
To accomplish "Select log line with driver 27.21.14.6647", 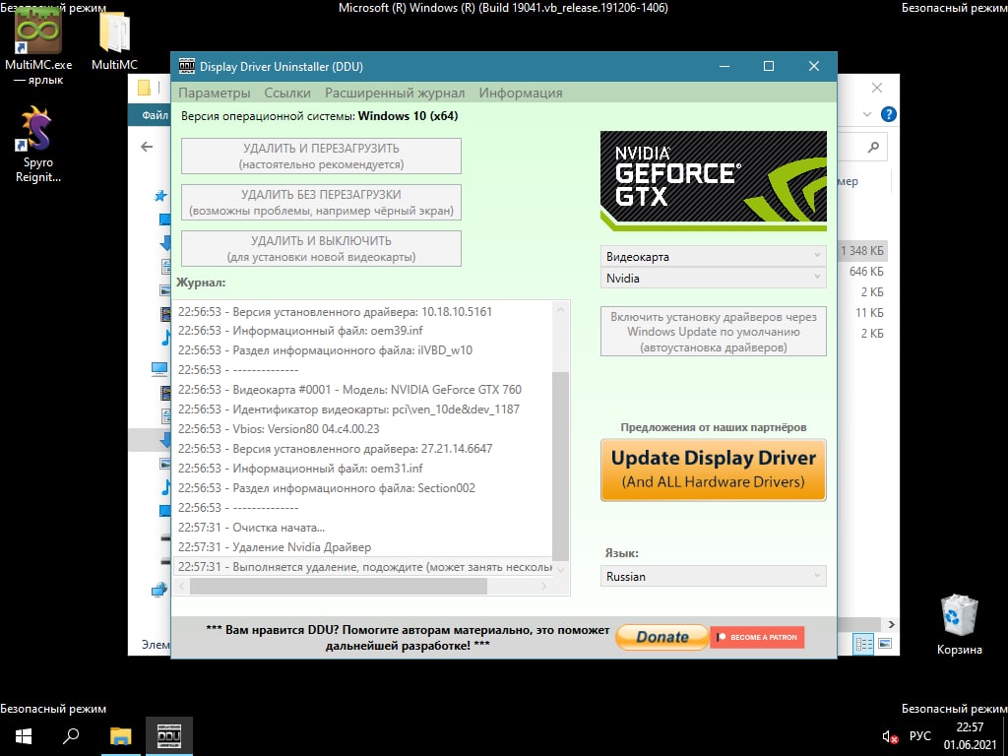I will point(362,449).
